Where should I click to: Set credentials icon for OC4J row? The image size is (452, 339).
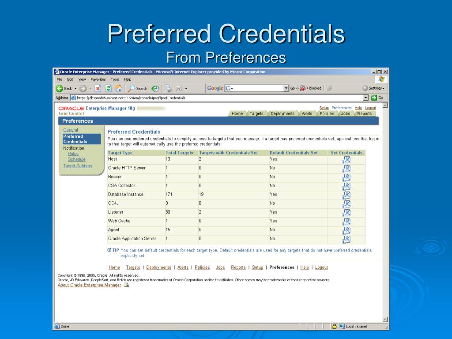(x=346, y=204)
